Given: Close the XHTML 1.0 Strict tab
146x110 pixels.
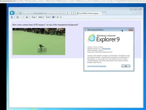Looking at the screenshot, I should (101, 13).
